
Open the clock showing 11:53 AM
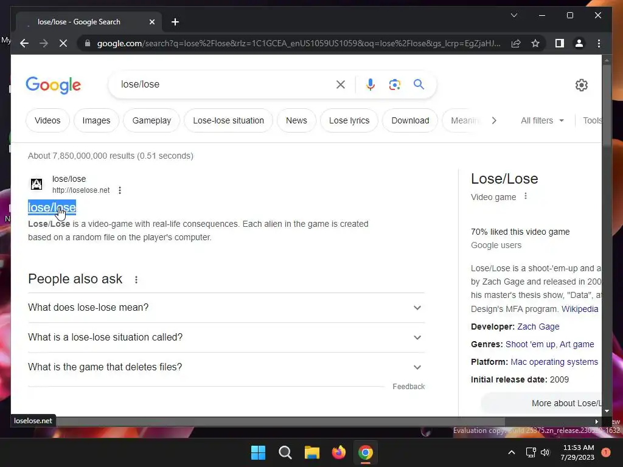click(577, 452)
